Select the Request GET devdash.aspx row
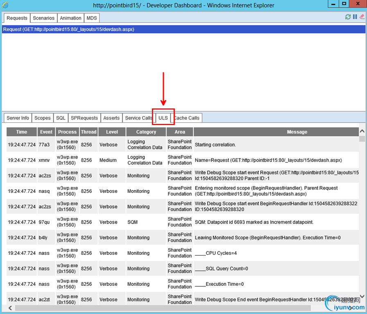 183,29
